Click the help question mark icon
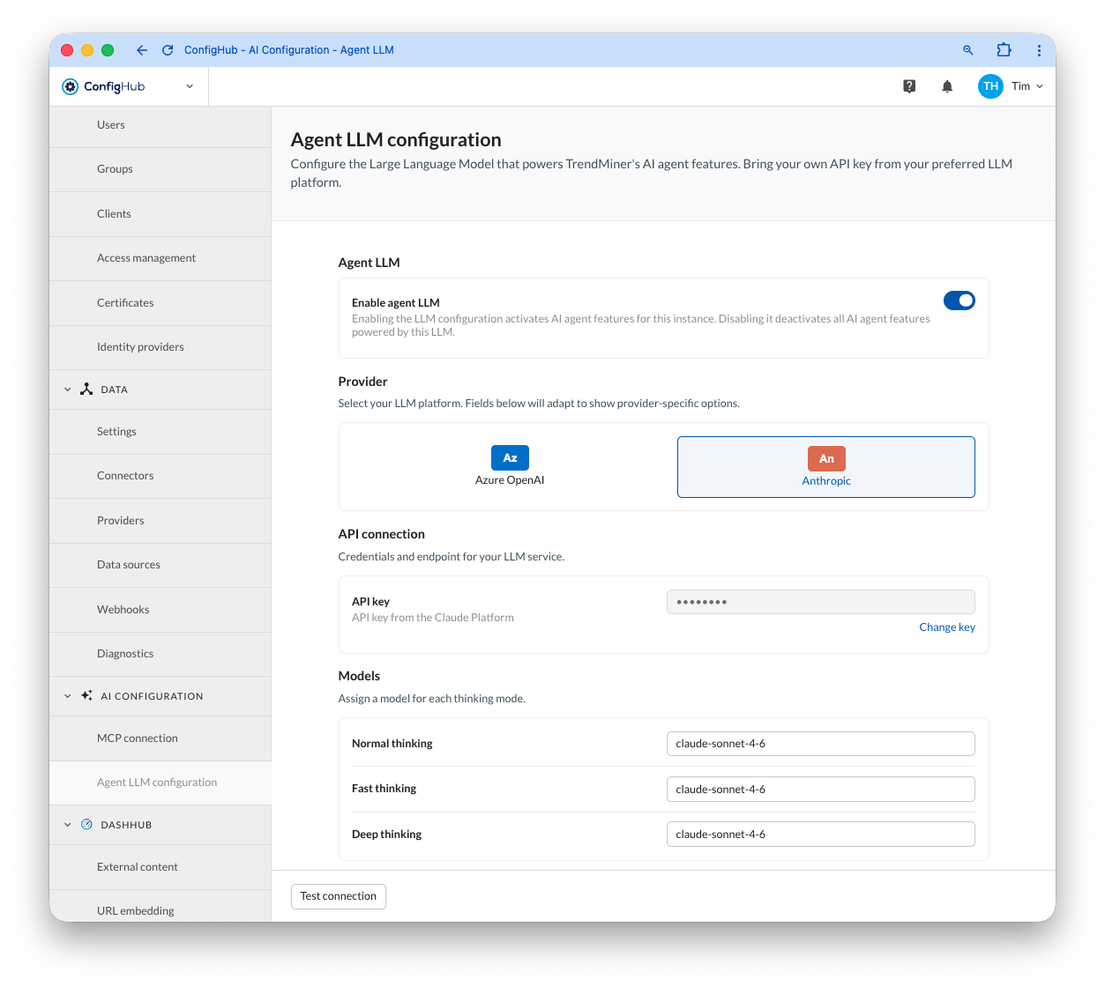Image resolution: width=1105 pixels, height=987 pixels. pos(909,86)
